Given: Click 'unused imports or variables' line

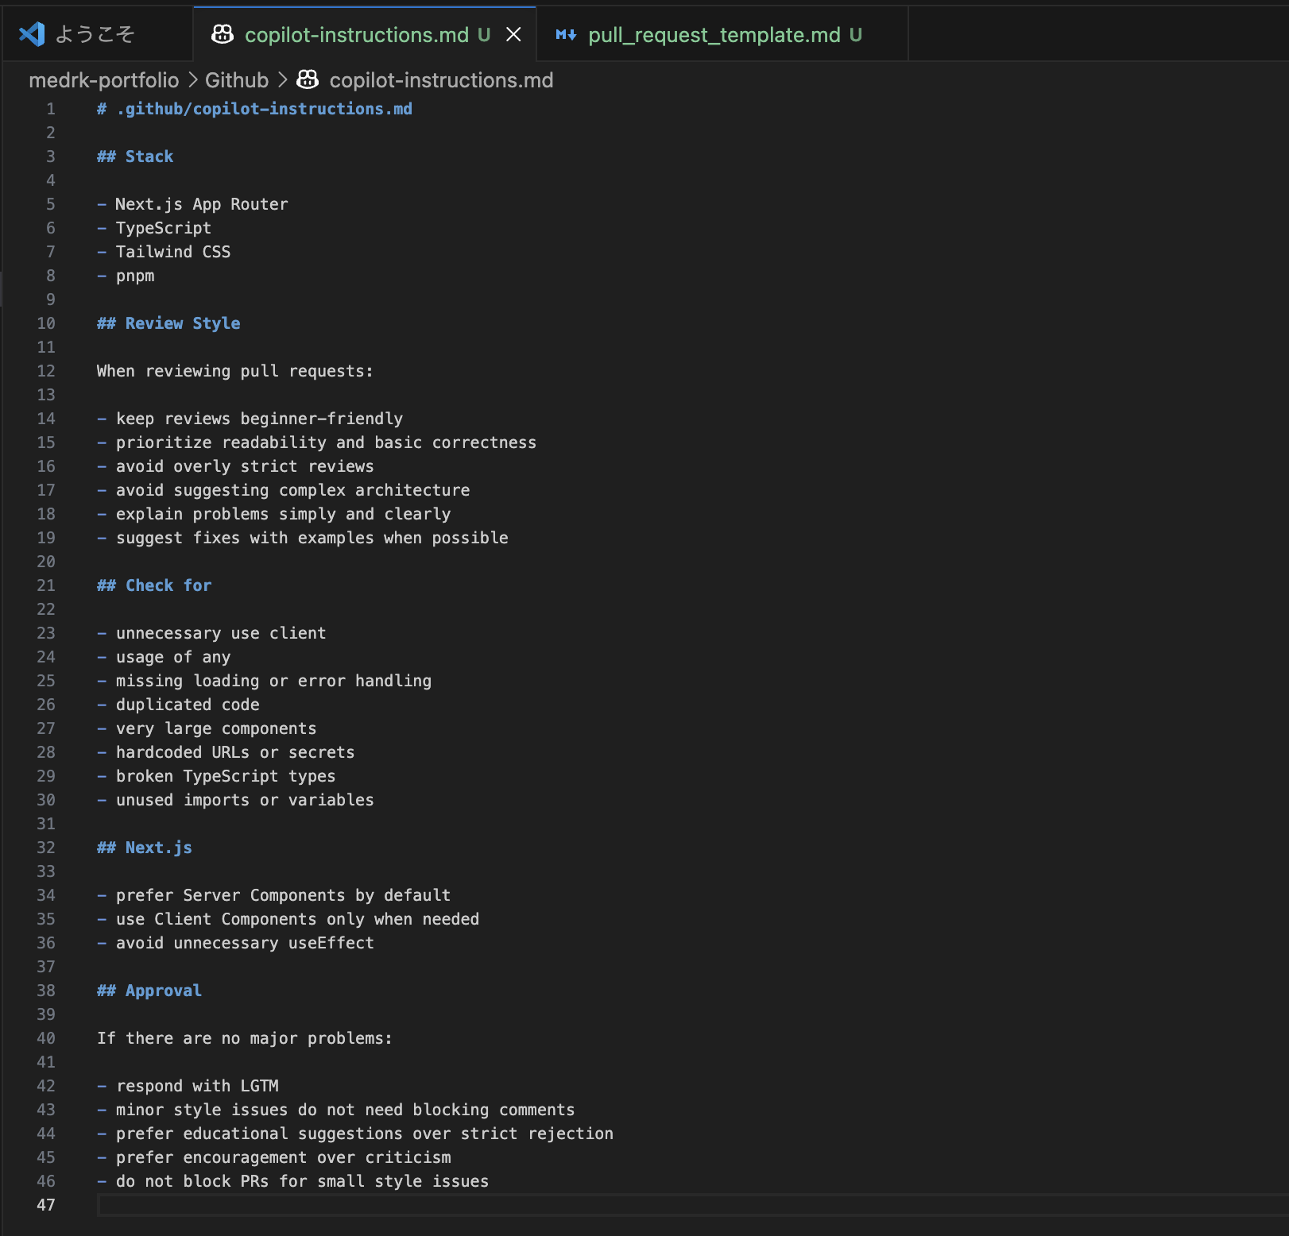Looking at the screenshot, I should [245, 800].
